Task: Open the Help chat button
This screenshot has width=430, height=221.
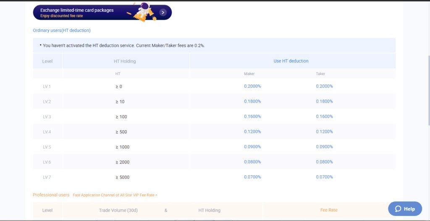Action: point(405,209)
